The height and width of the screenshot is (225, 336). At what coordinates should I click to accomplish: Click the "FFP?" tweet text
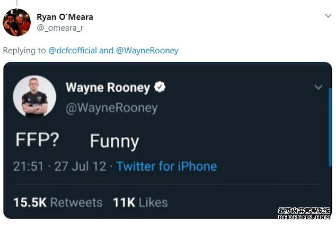[x=37, y=141]
